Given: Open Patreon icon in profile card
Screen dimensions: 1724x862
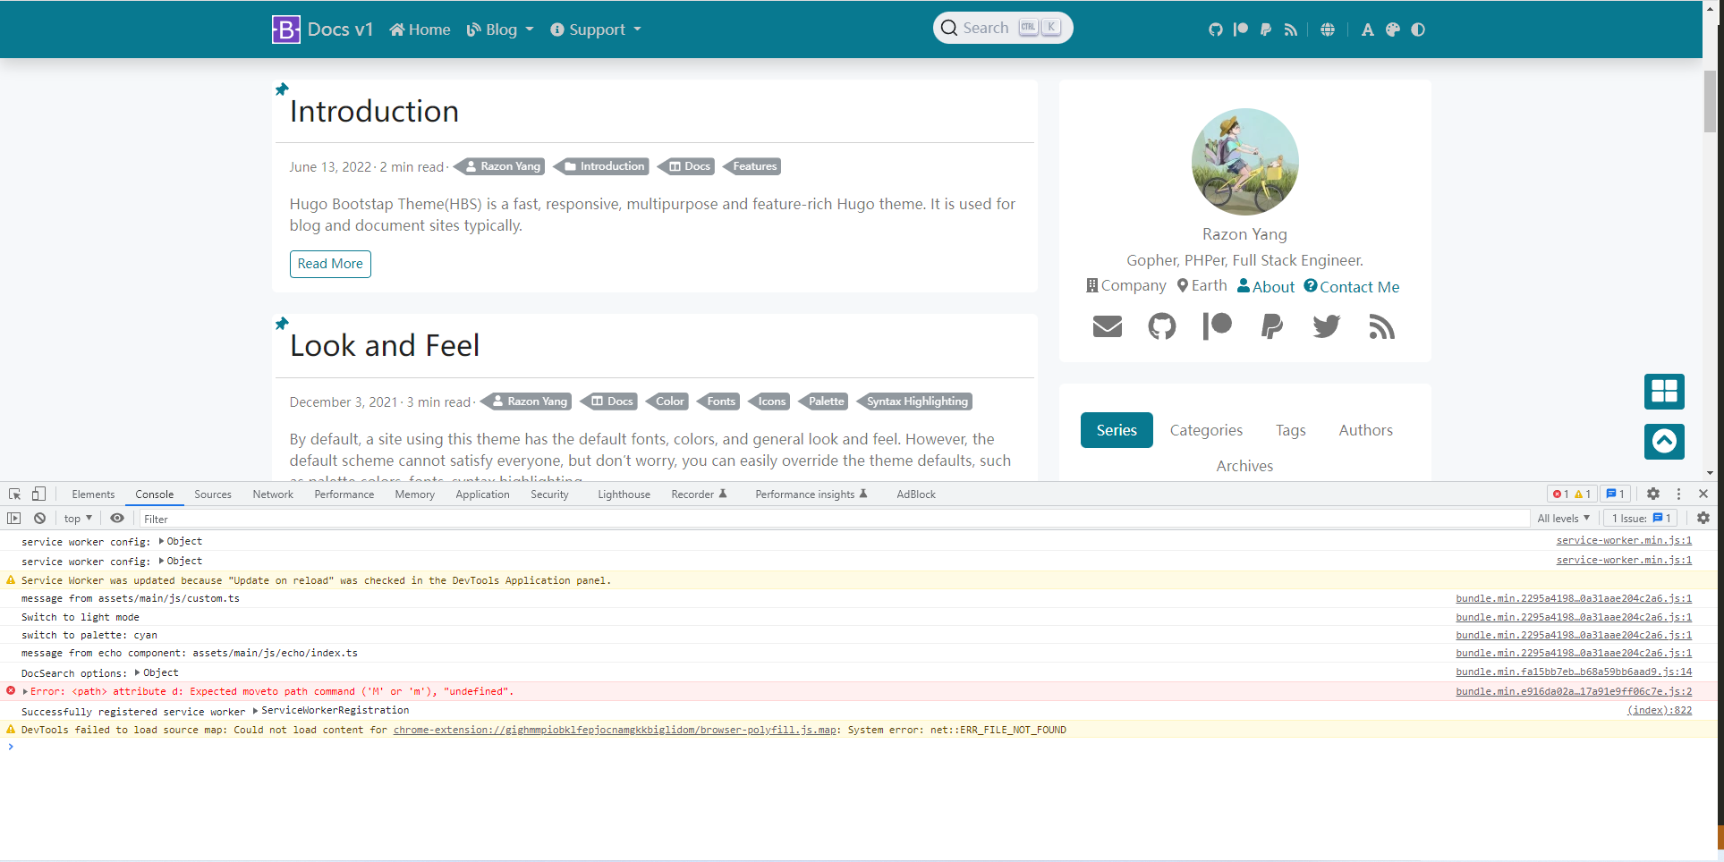Looking at the screenshot, I should click(1217, 326).
